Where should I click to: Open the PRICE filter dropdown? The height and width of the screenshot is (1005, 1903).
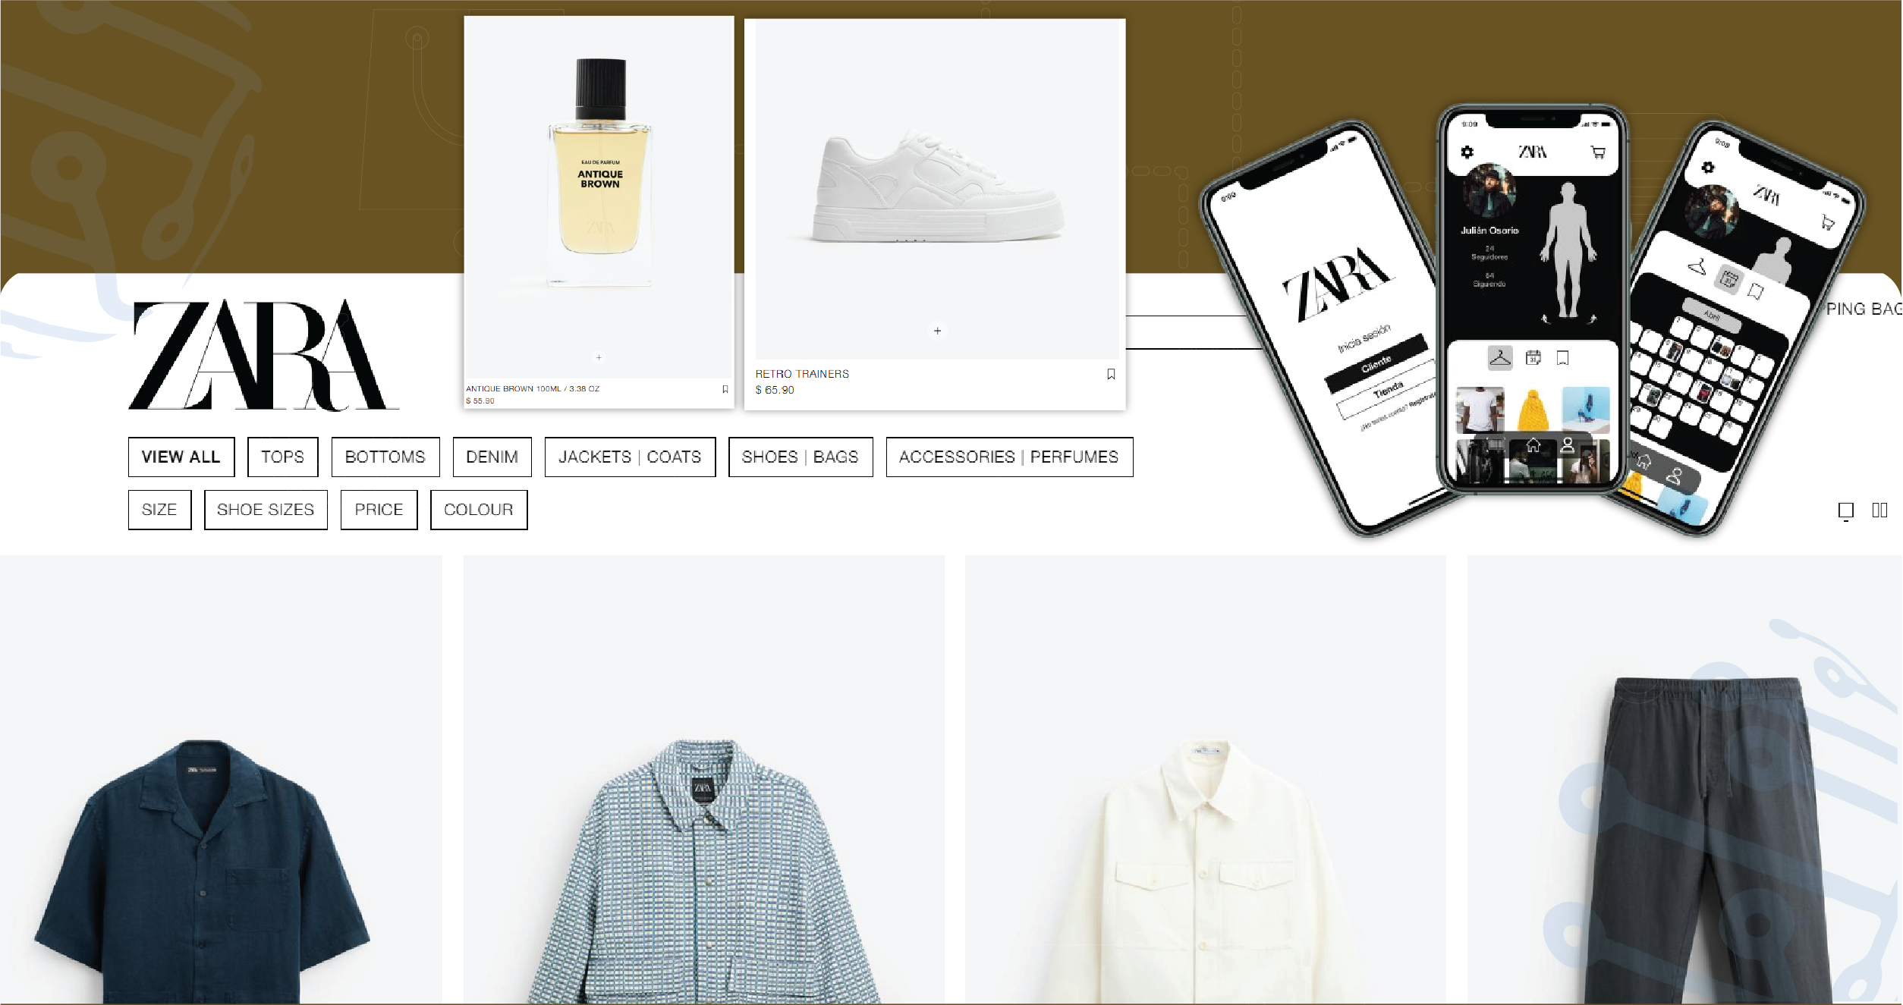[379, 510]
